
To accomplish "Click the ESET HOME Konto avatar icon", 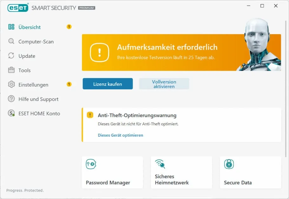I will click(x=11, y=113).
